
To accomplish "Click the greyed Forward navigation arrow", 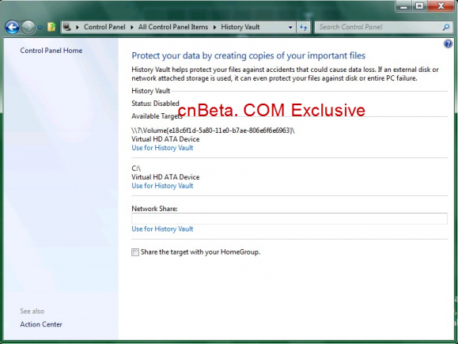I will click(x=28, y=28).
